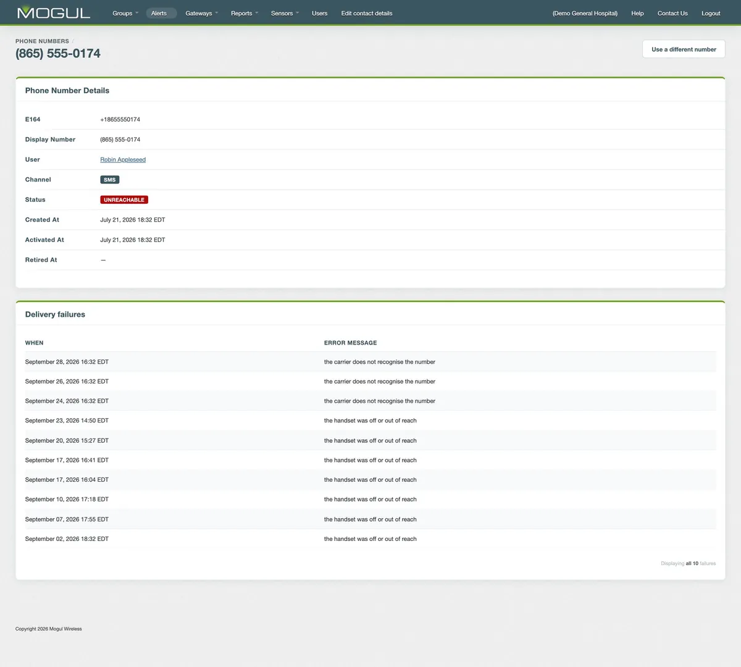Select the September 26, 2026 16:32 EDT failure
Image resolution: width=741 pixels, height=667 pixels.
[371, 382]
